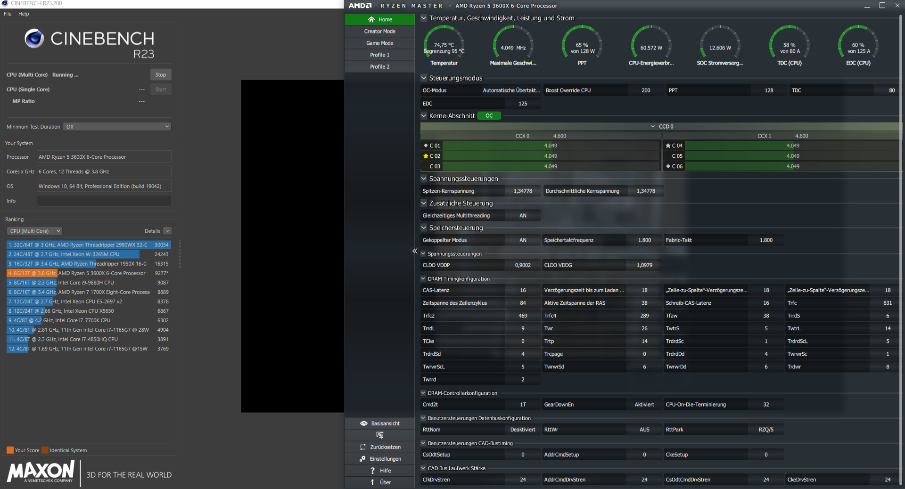Collapse the Temperatur, Geschwindigkeit, Leistung und Strom section
Screen dimensions: 905x489
click(x=424, y=18)
